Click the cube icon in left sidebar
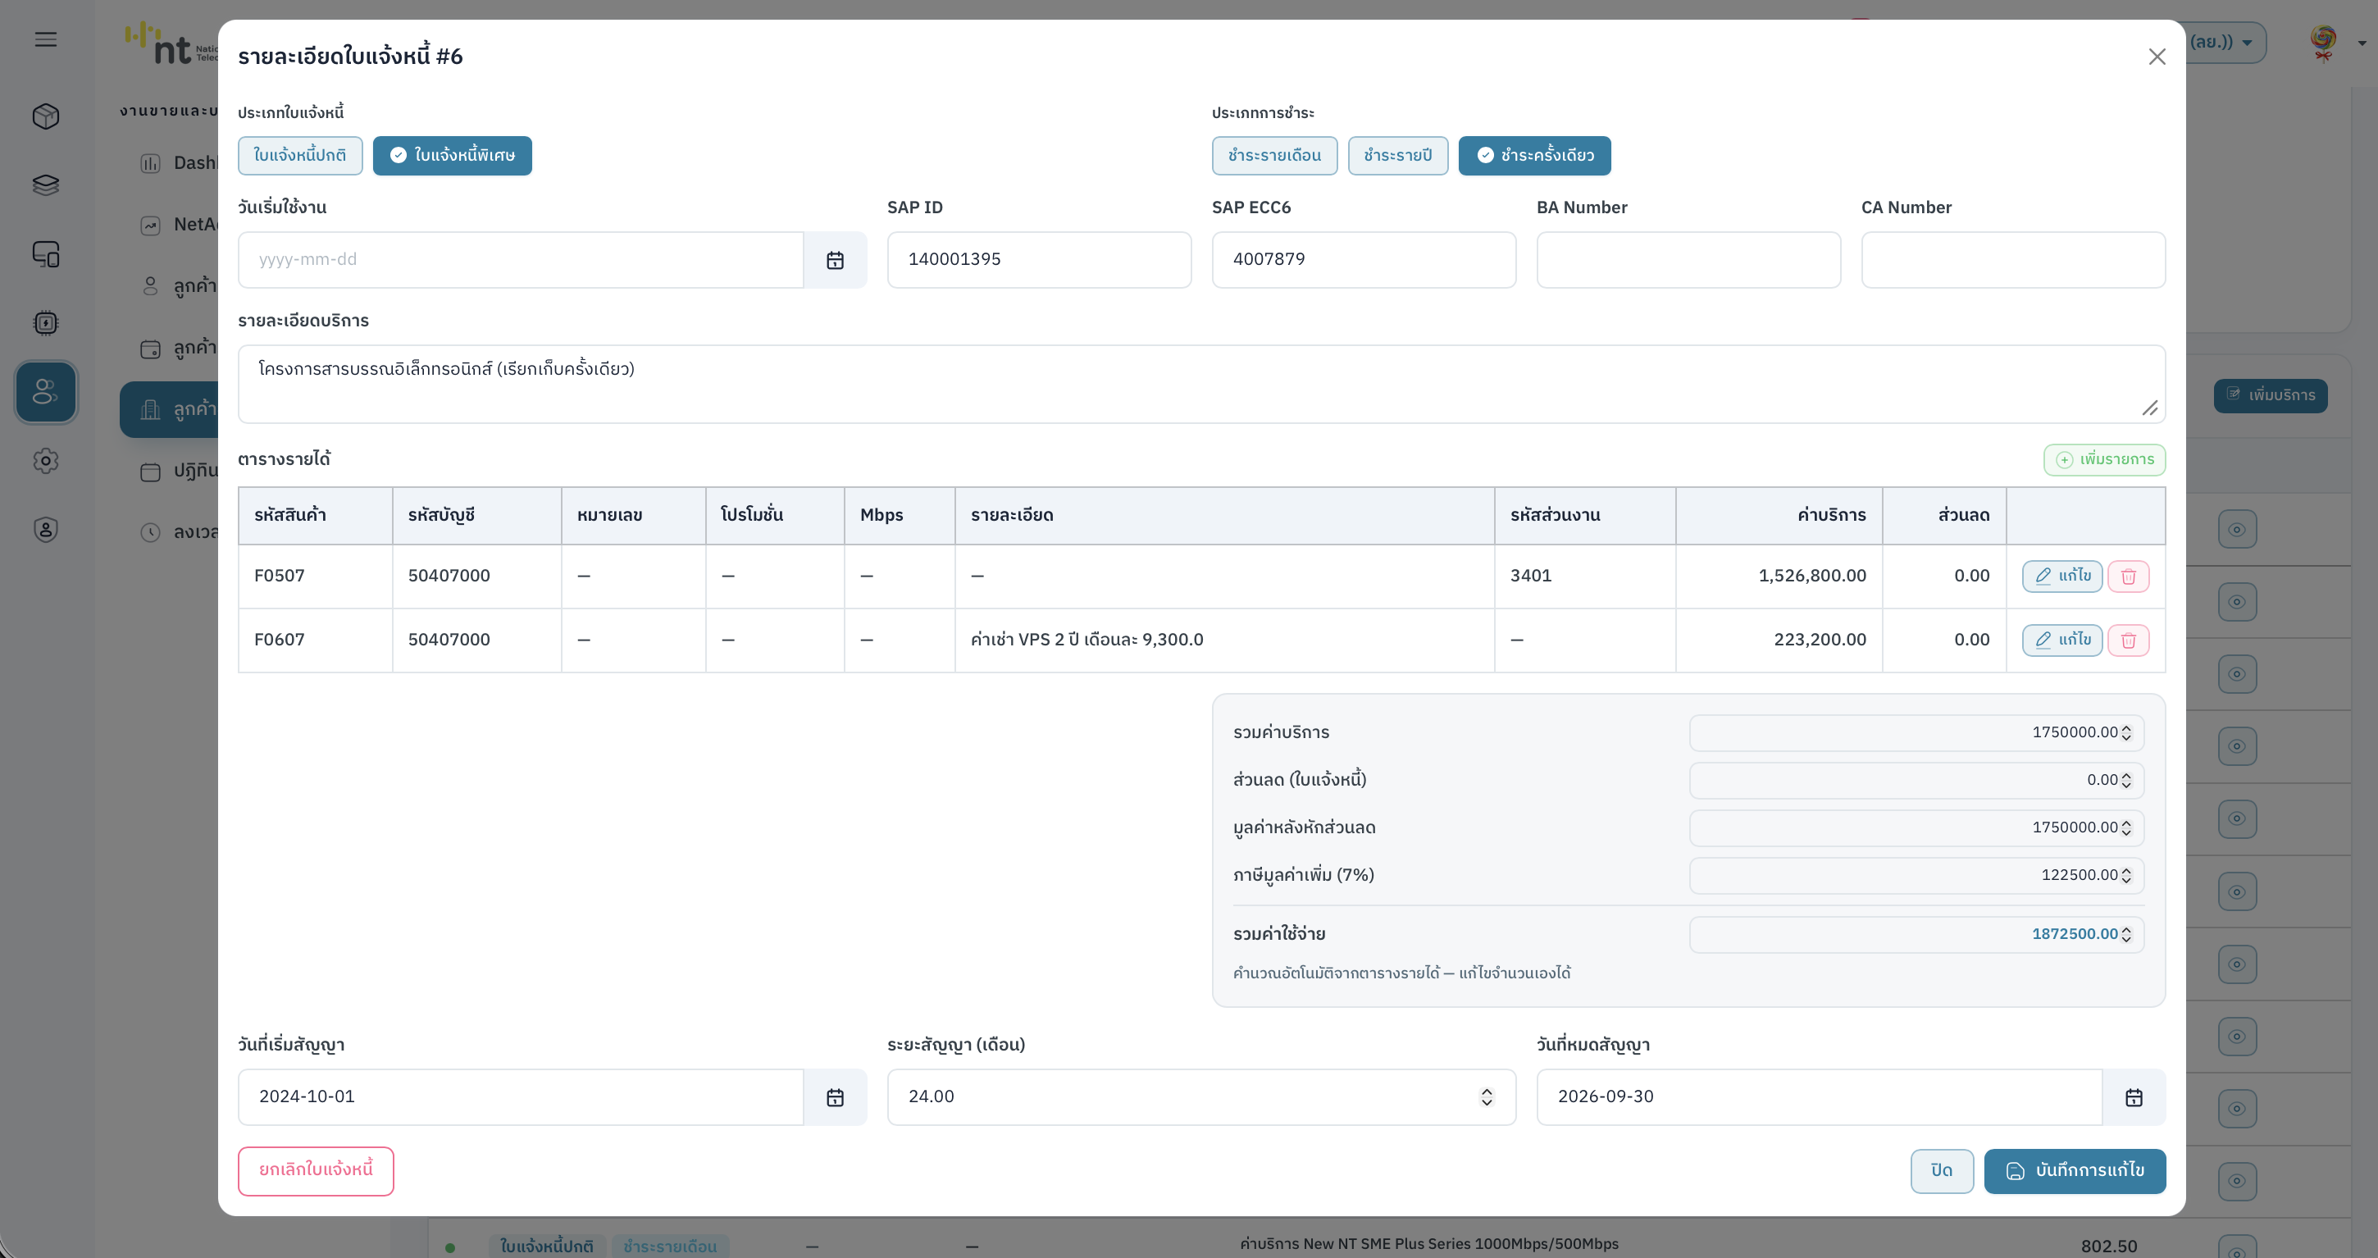 45,116
